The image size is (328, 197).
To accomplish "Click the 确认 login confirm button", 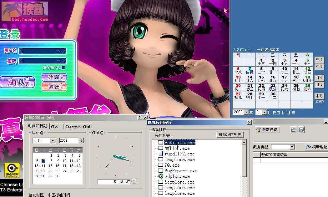I will [18, 82].
